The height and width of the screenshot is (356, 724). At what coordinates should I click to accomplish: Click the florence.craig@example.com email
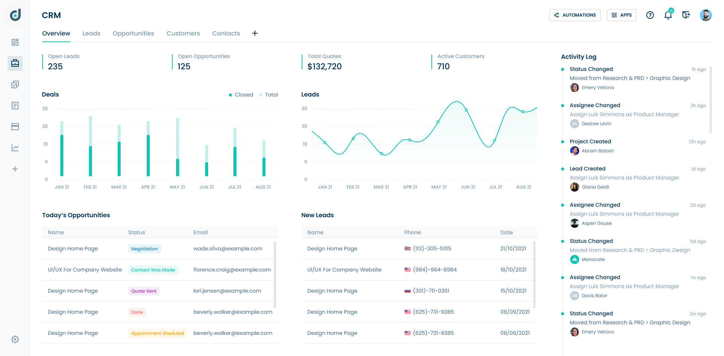[232, 270]
